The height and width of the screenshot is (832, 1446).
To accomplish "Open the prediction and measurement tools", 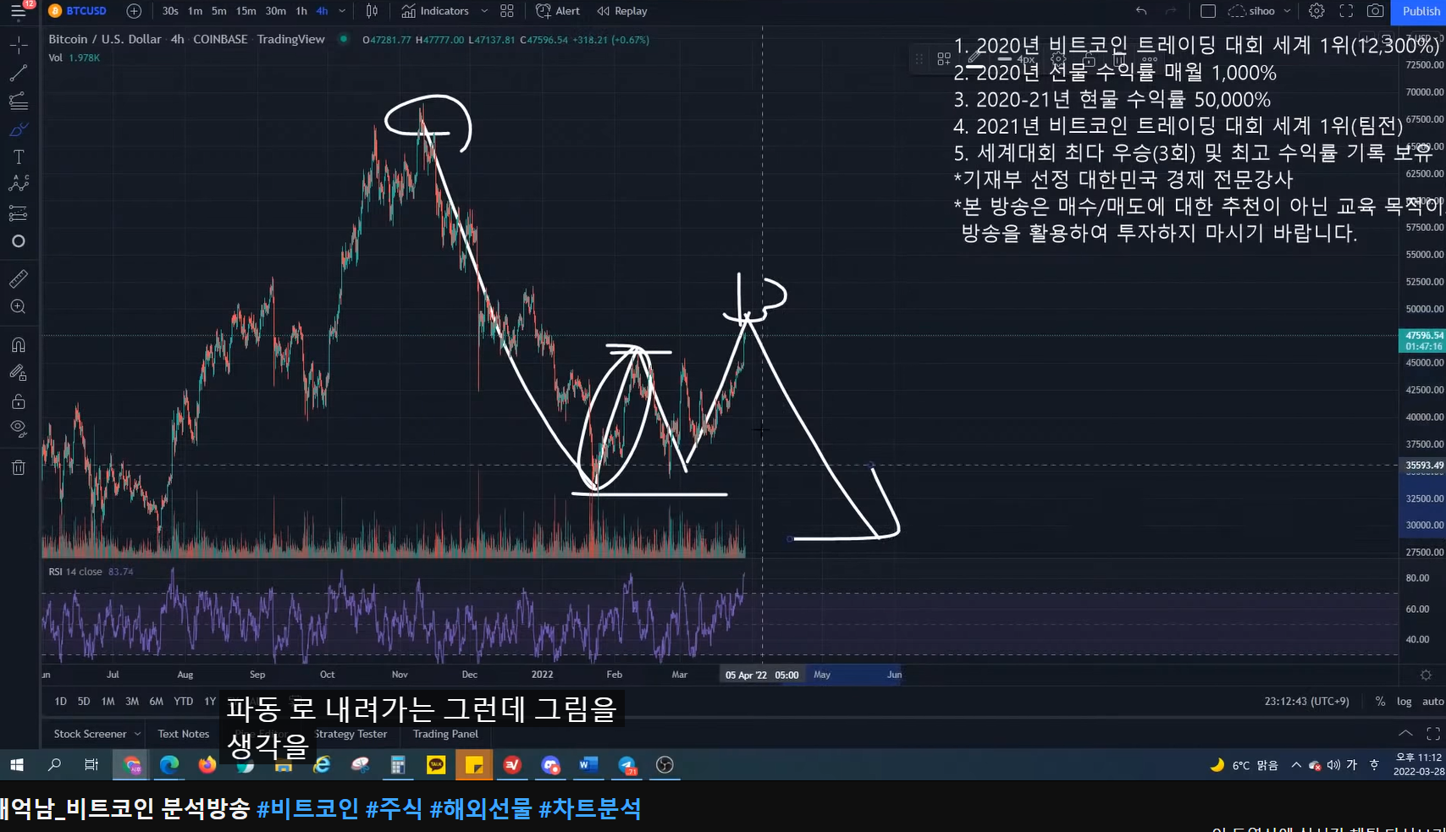I will pyautogui.click(x=19, y=213).
